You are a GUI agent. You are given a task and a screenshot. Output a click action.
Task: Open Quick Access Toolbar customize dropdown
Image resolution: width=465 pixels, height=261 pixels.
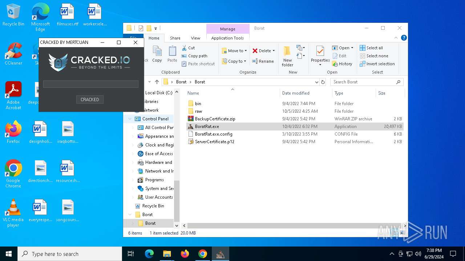coord(156,28)
